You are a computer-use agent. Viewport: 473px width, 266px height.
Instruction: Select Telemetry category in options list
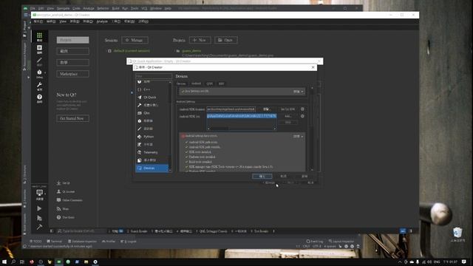coord(152,152)
